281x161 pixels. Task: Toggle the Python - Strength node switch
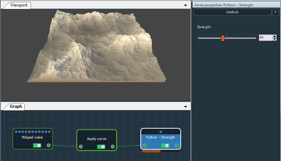point(165,146)
